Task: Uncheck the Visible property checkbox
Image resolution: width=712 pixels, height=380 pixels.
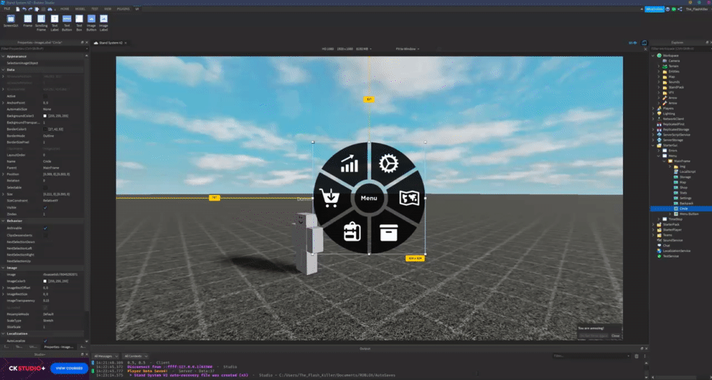Action: coord(45,208)
